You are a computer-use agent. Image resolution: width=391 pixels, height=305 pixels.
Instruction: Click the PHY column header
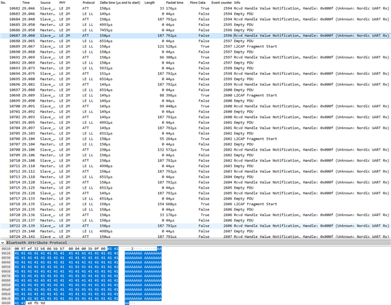coord(62,3)
